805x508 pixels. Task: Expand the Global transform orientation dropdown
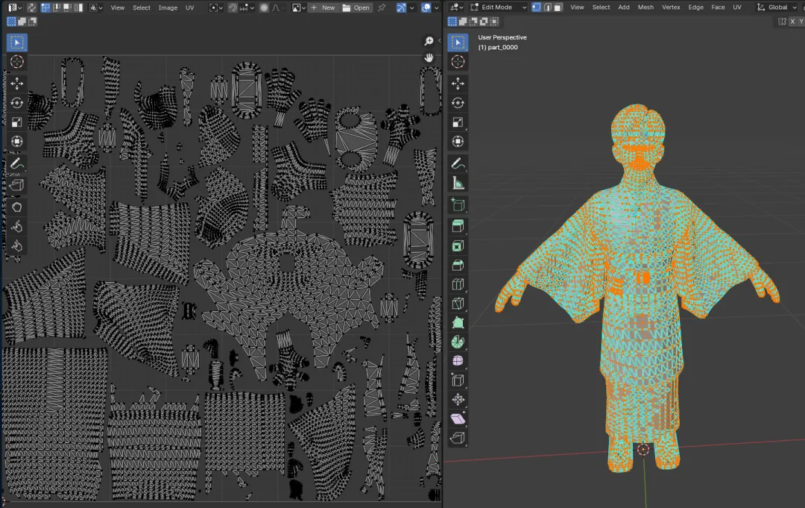click(x=776, y=7)
